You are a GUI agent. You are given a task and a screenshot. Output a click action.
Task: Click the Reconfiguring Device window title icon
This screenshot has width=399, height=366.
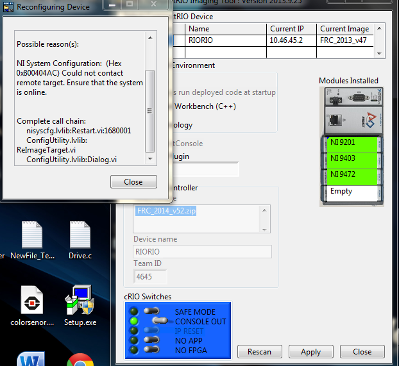point(8,7)
